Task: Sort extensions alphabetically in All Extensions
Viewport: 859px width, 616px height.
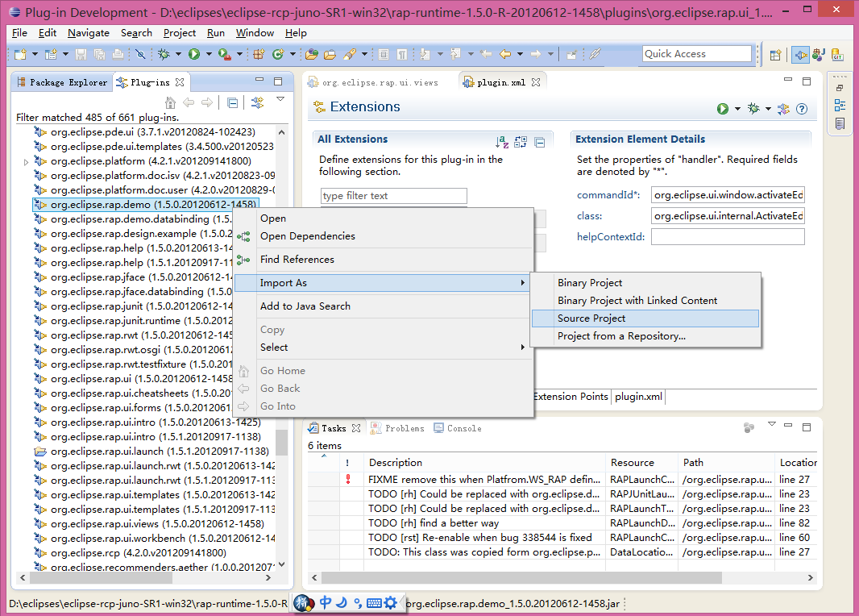Action: click(502, 142)
